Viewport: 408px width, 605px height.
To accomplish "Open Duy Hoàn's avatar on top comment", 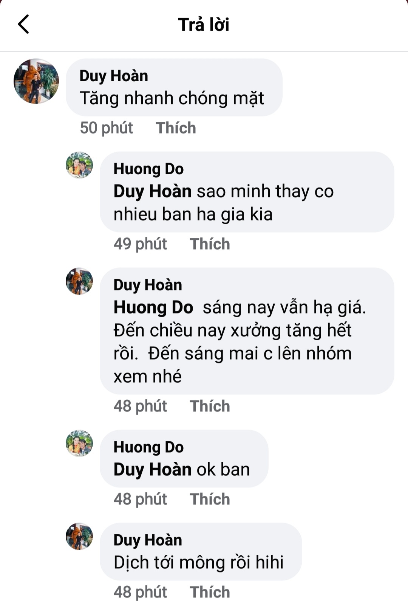I will (36, 81).
